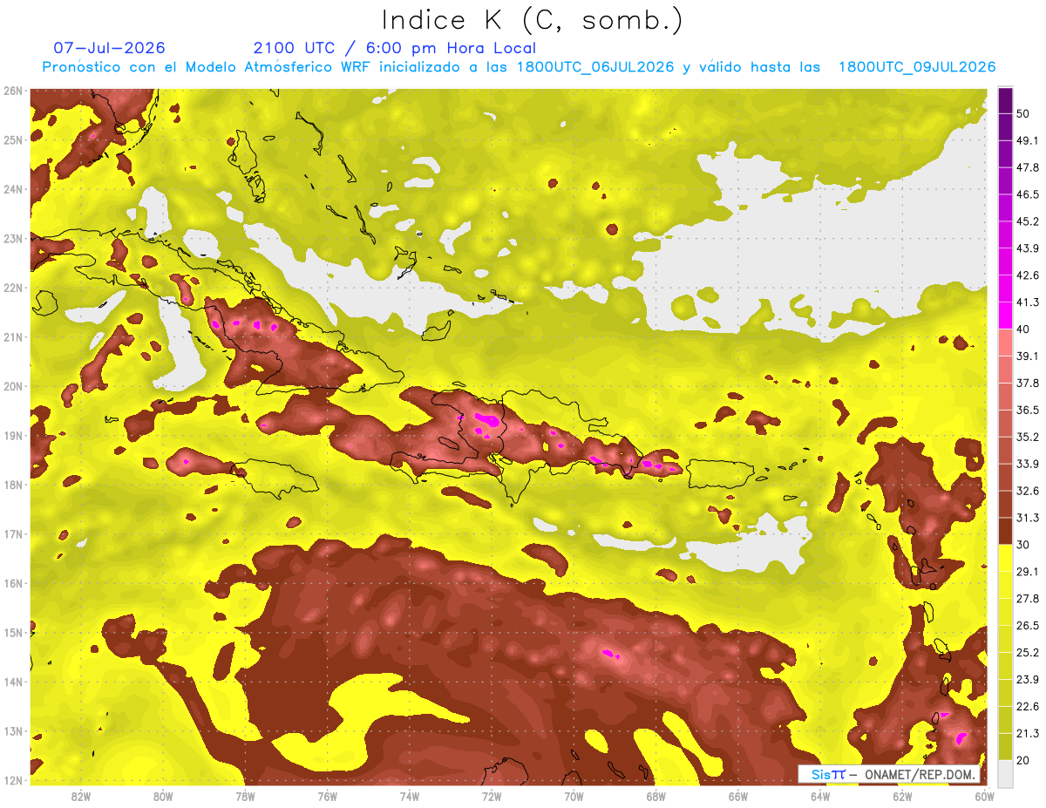Click the colorbar label '39.1'
Image resolution: width=1046 pixels, height=808 pixels.
pyautogui.click(x=1028, y=356)
